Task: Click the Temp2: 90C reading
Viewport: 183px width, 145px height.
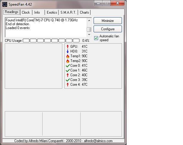Action: [x=79, y=61]
